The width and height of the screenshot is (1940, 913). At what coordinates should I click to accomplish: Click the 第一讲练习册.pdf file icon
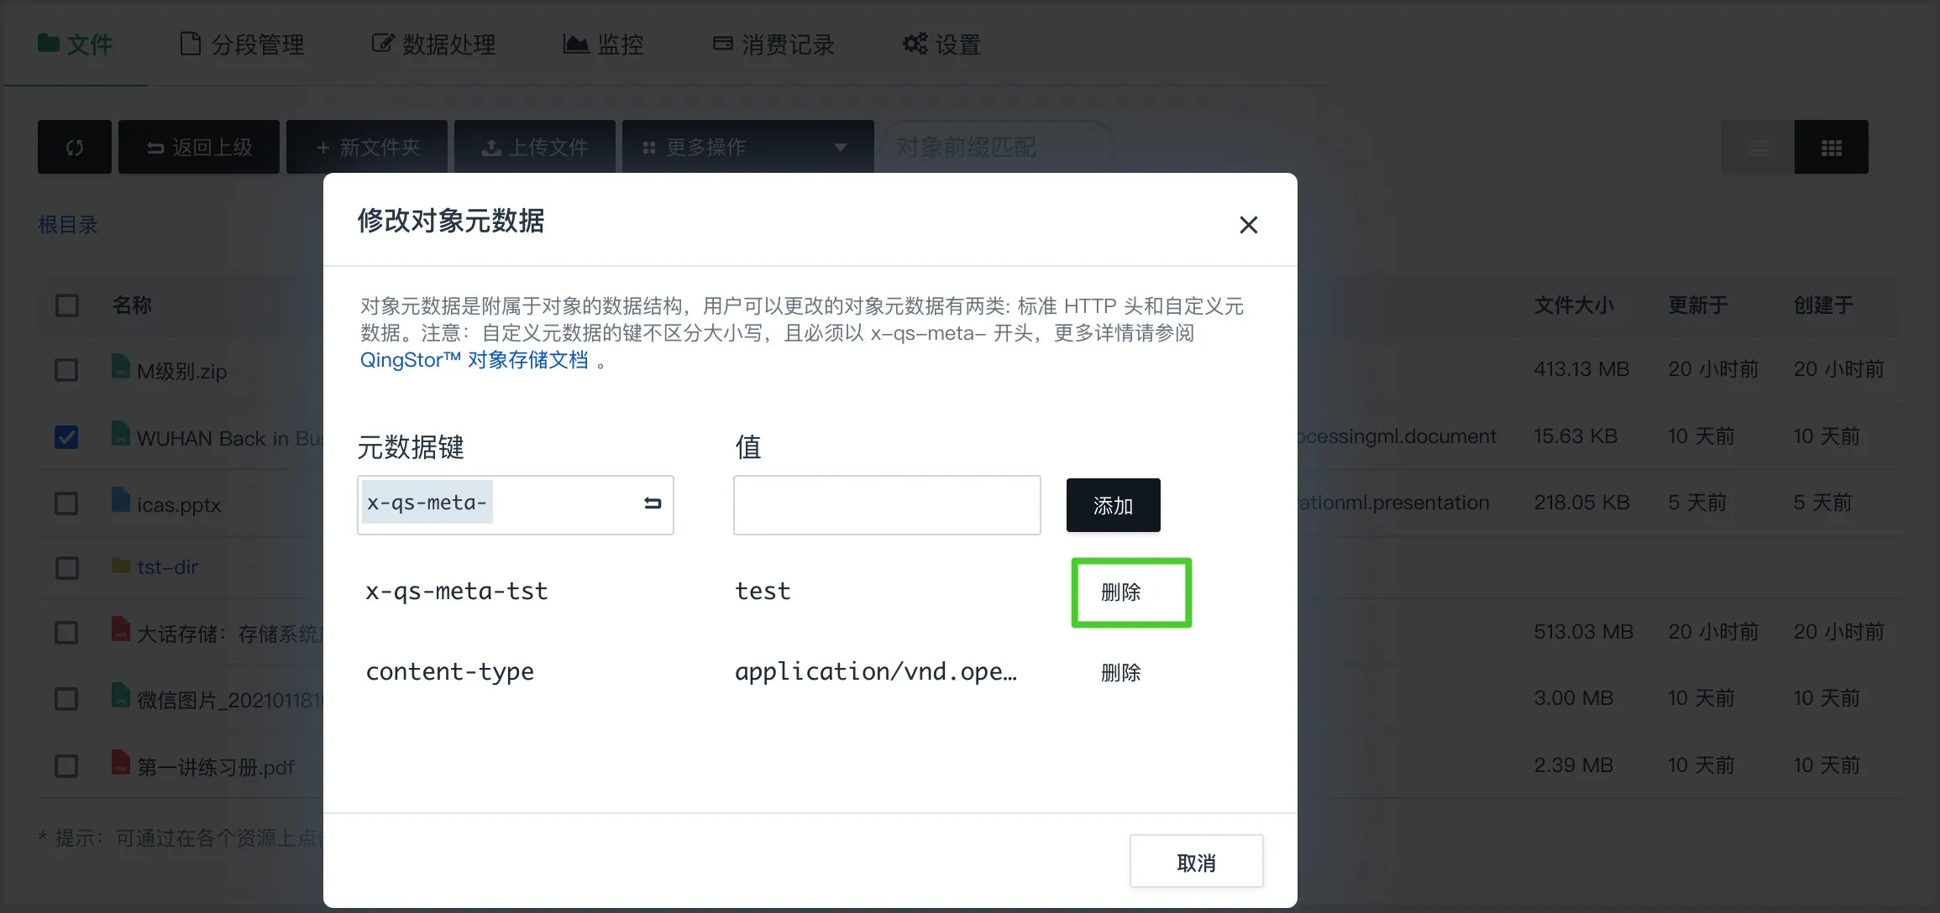[121, 762]
